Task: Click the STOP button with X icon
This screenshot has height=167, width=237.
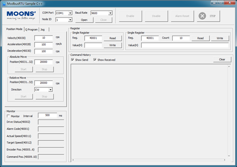Action: (x=208, y=16)
